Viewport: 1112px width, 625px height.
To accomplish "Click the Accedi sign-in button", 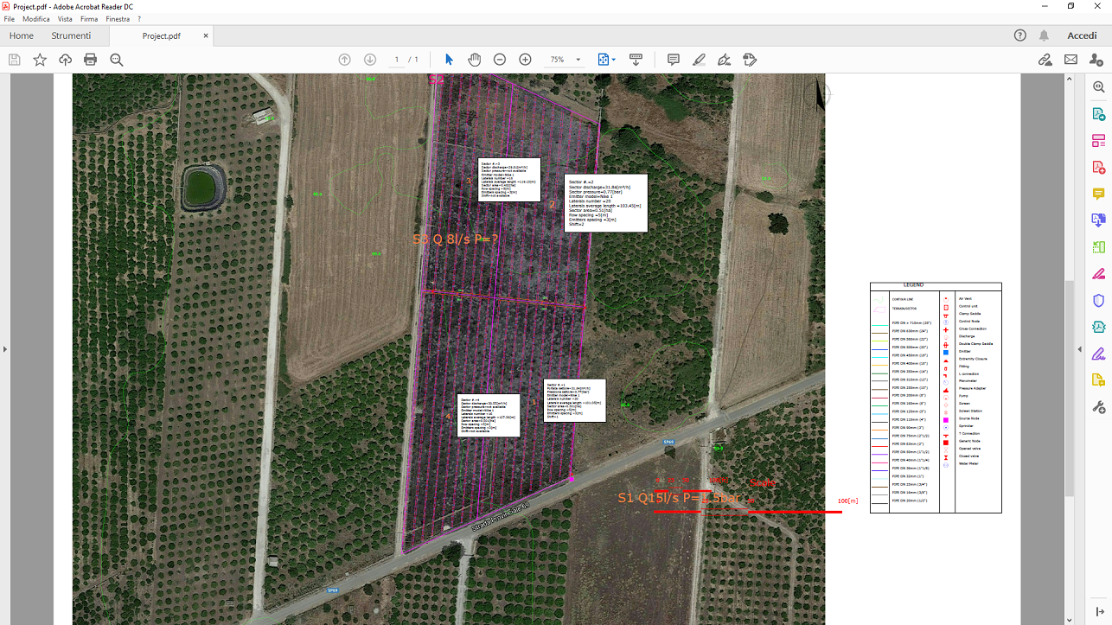I will coord(1082,35).
